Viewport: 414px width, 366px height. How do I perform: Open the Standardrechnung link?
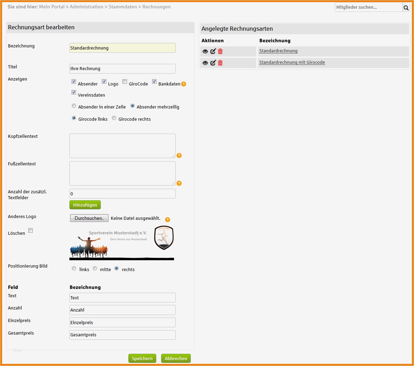coord(278,51)
